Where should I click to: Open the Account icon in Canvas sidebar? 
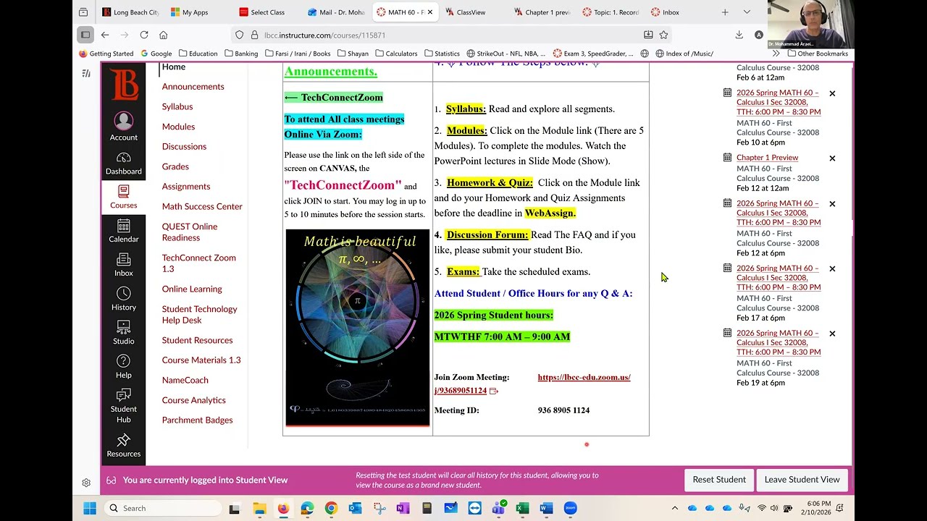[123, 127]
